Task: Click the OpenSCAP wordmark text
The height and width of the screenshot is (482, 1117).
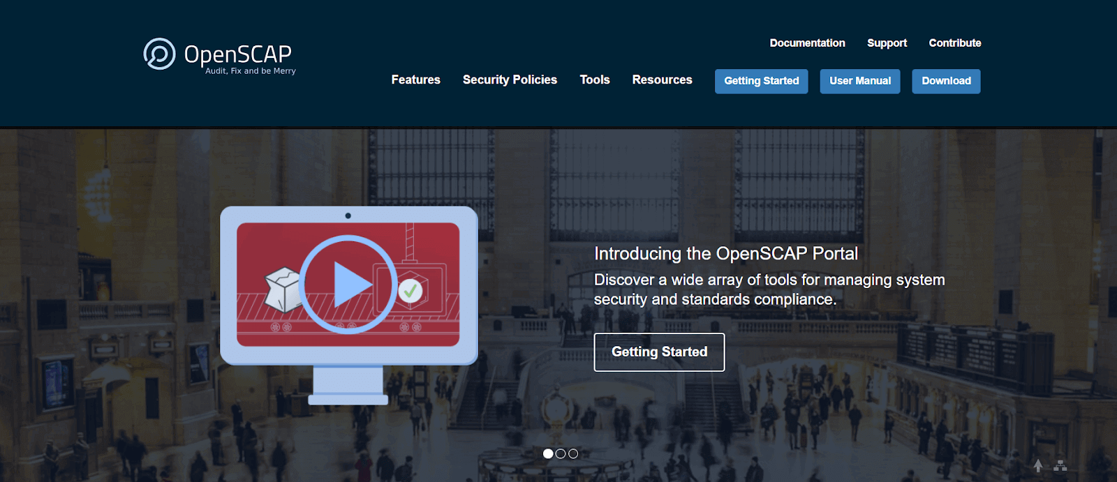Action: (238, 54)
